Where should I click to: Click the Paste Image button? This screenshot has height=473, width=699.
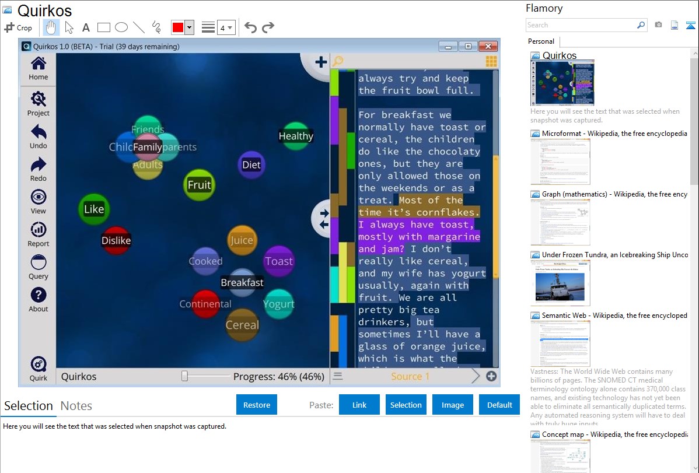pyautogui.click(x=452, y=405)
